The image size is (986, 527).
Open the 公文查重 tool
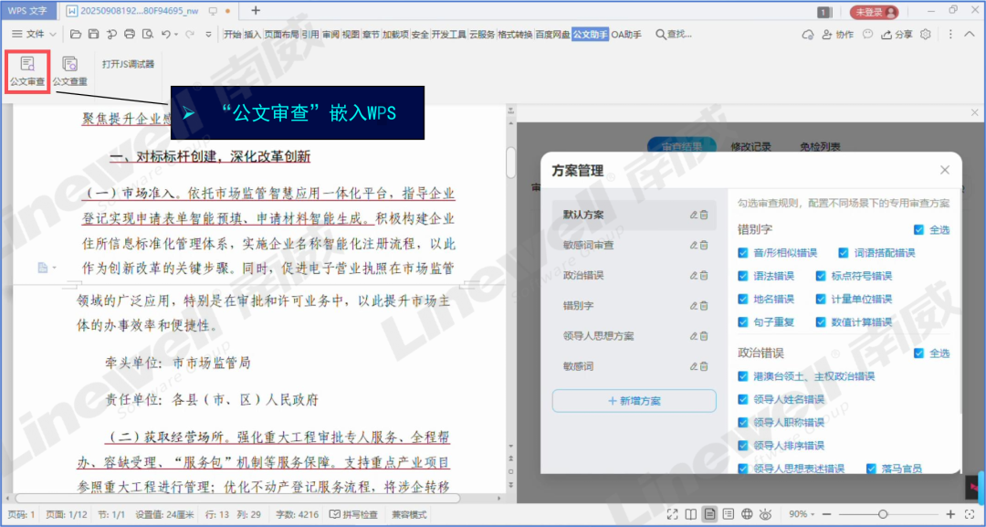[x=69, y=69]
